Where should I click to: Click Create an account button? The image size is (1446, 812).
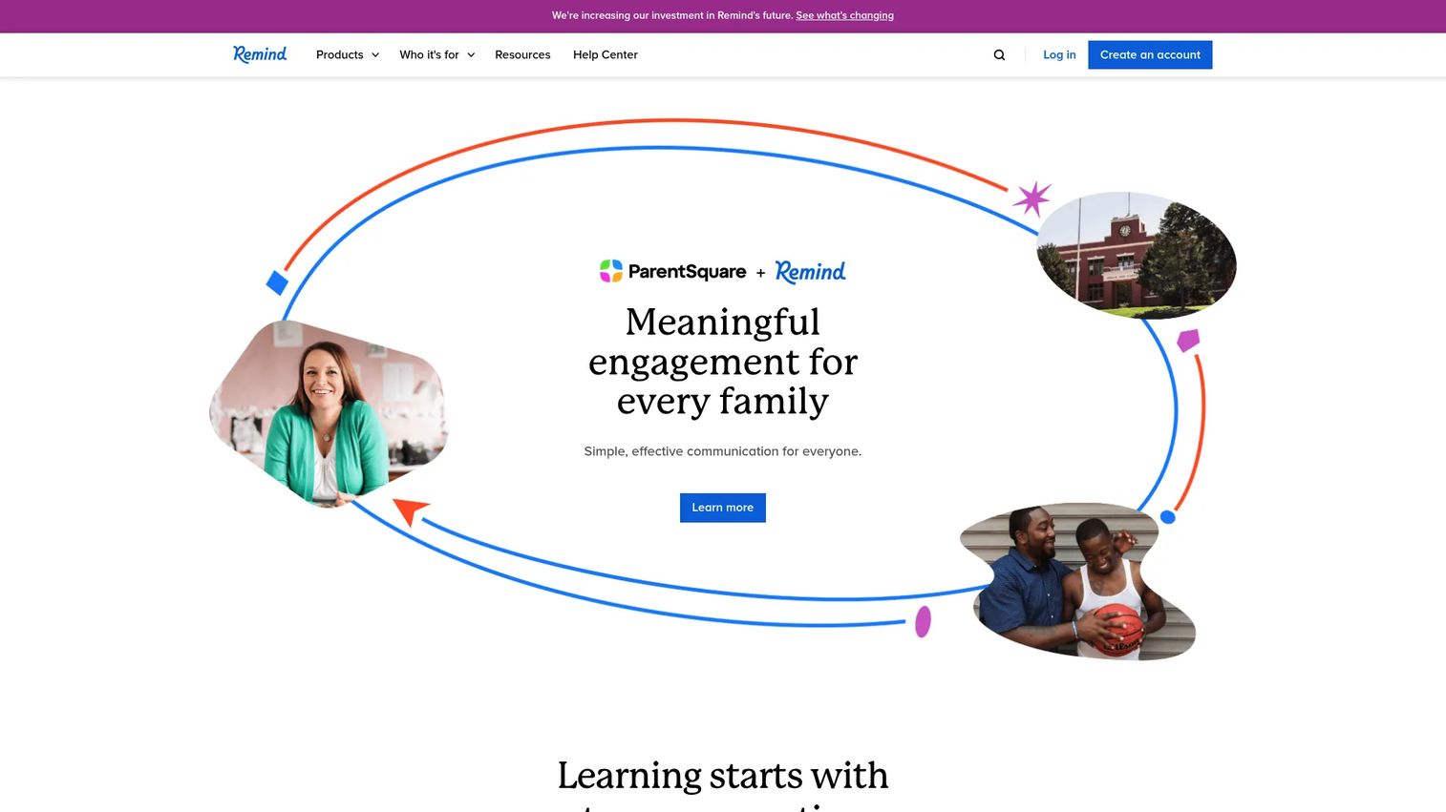tap(1150, 55)
